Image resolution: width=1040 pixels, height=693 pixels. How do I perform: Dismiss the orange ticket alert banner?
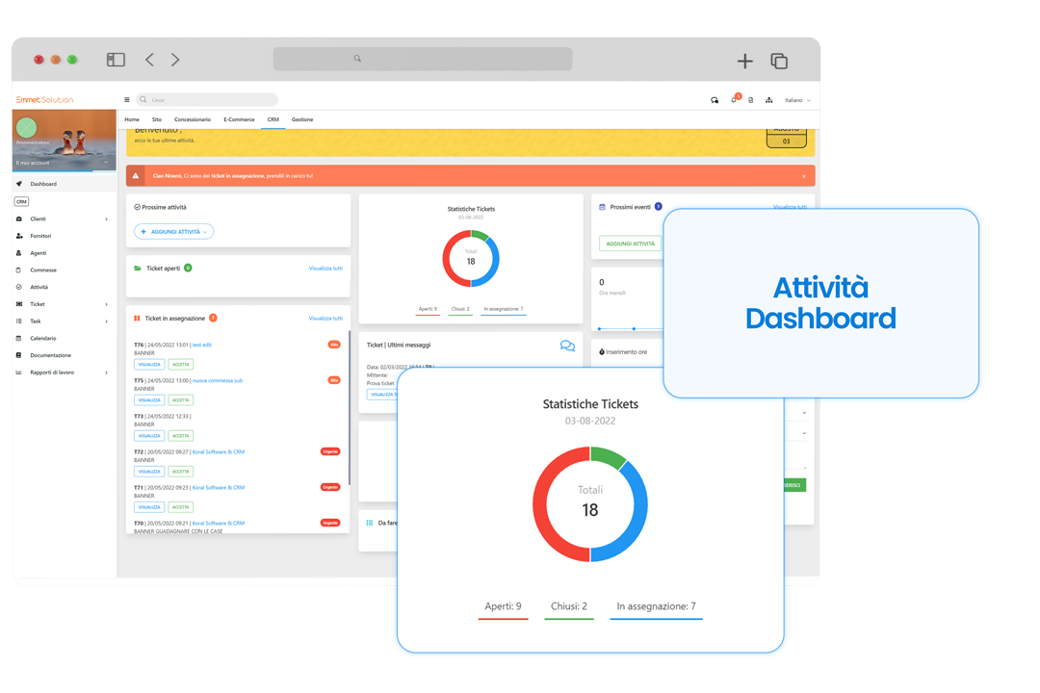click(x=804, y=176)
